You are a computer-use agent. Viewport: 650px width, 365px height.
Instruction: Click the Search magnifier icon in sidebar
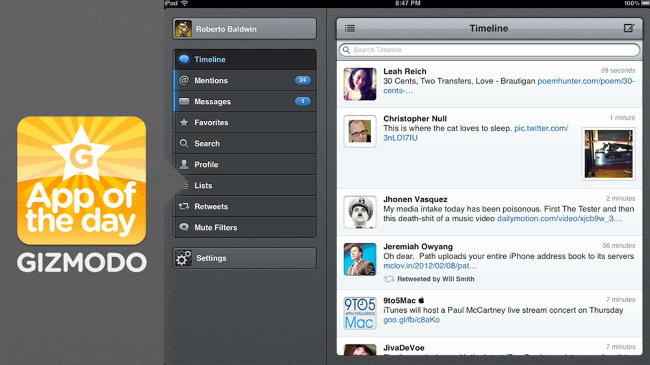(x=184, y=144)
